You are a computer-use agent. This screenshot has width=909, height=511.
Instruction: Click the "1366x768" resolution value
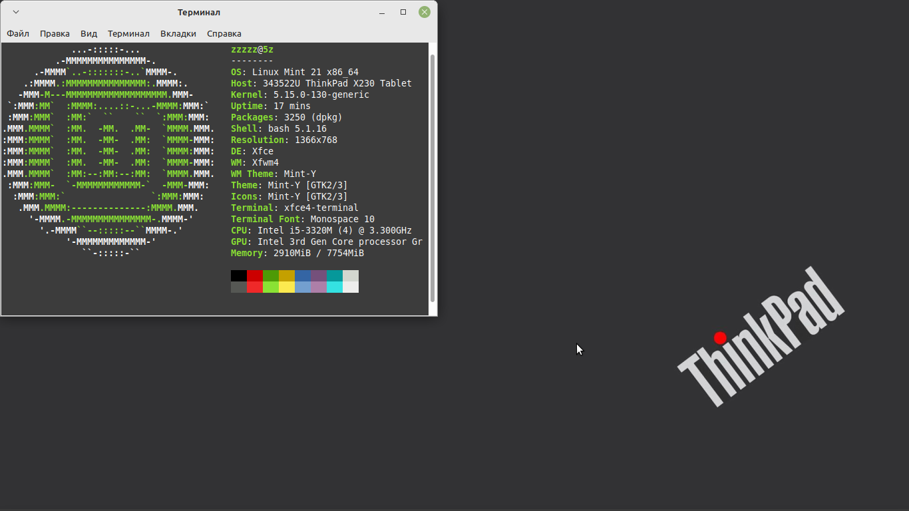tap(316, 140)
